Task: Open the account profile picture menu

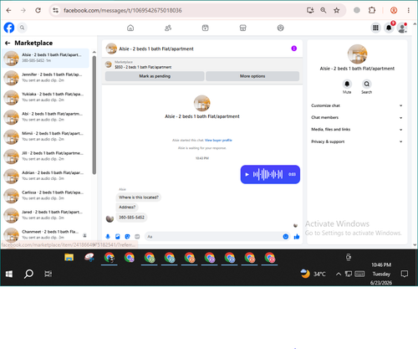Action: pyautogui.click(x=402, y=28)
